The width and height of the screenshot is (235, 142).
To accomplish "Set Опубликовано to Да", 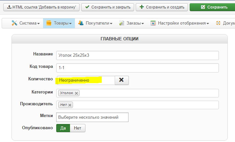I will 63,128.
